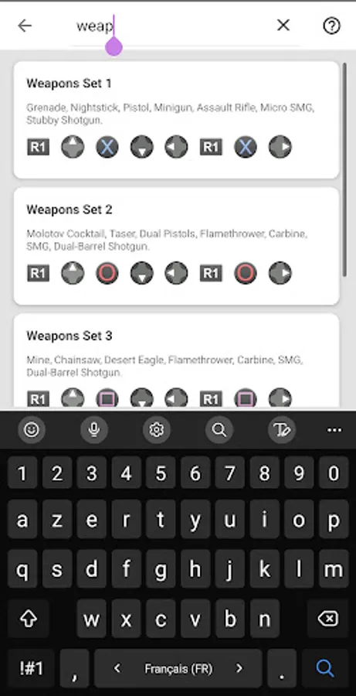Click the results list scrollbar
Screen dimensions: 356x696
[345, 169]
